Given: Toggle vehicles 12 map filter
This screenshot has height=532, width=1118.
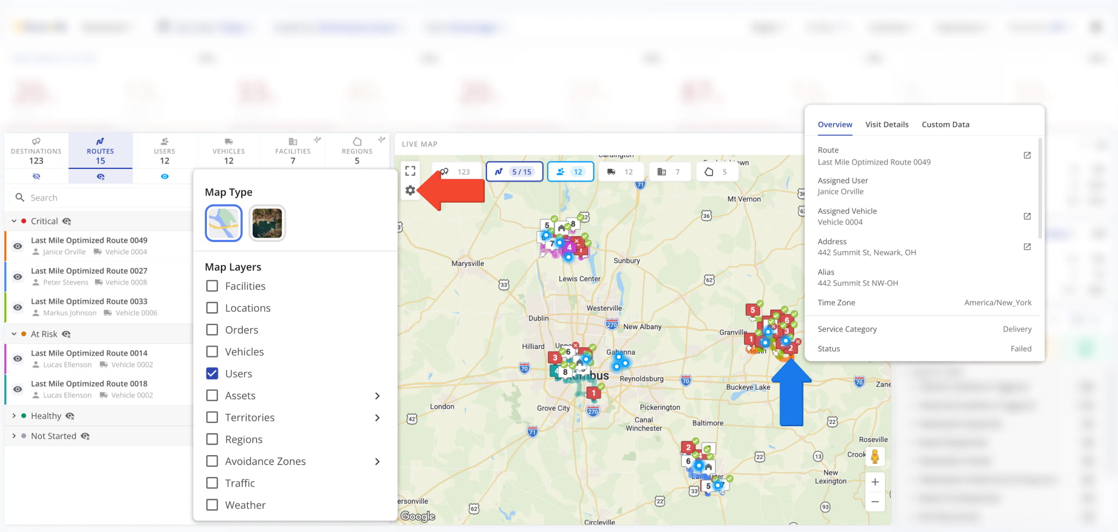Looking at the screenshot, I should point(621,172).
